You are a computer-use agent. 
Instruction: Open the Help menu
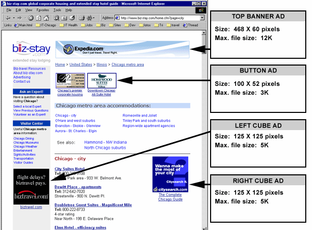tap(69, 10)
